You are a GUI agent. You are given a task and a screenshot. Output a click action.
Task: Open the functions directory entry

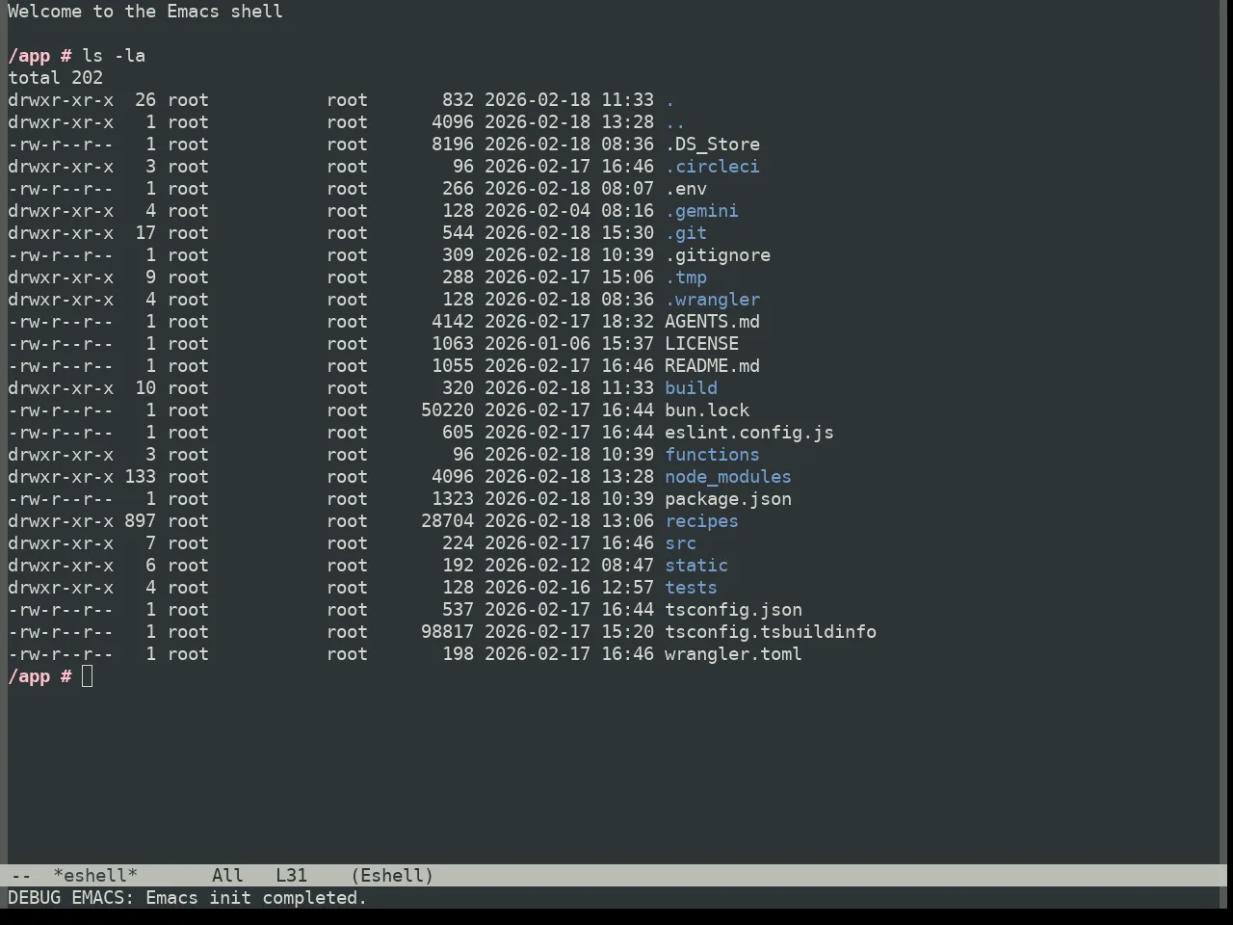pos(712,455)
